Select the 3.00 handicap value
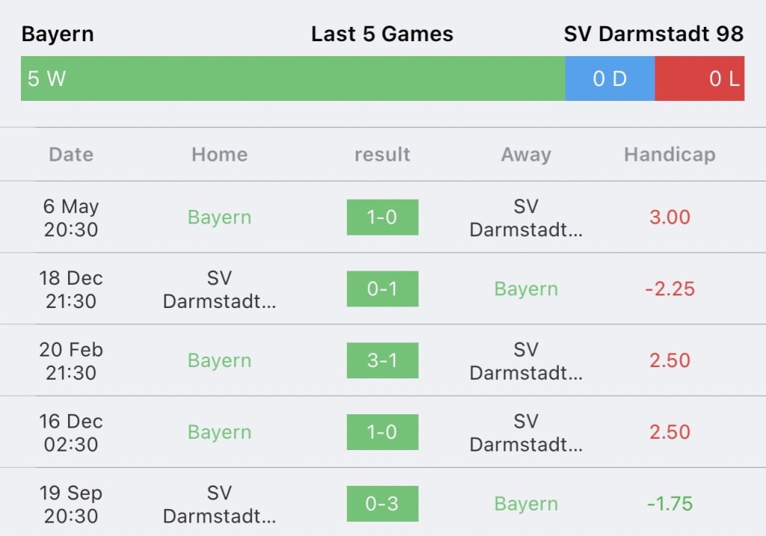The height and width of the screenshot is (536, 766). click(x=670, y=218)
